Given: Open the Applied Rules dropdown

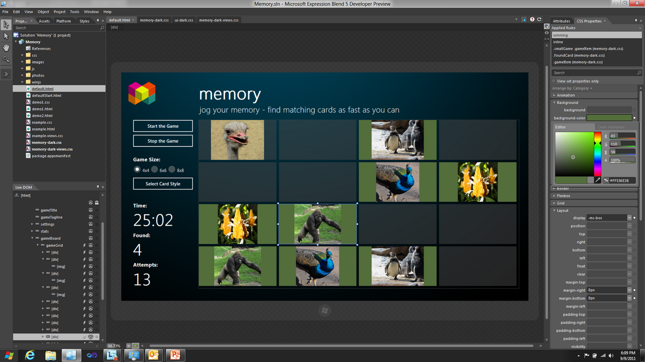Looking at the screenshot, I should 639,27.
